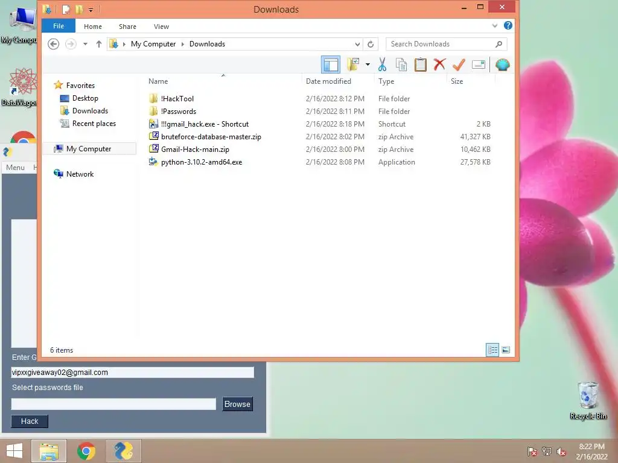The height and width of the screenshot is (463, 618).
Task: Select the !Passwords folder
Action: pos(179,112)
